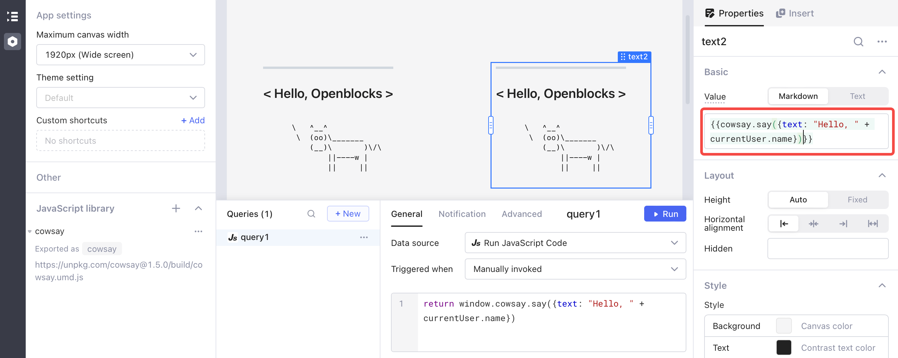
Task: Open query1 more options menu
Action: pyautogui.click(x=364, y=237)
